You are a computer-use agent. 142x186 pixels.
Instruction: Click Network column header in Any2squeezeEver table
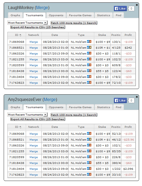coord(33,127)
